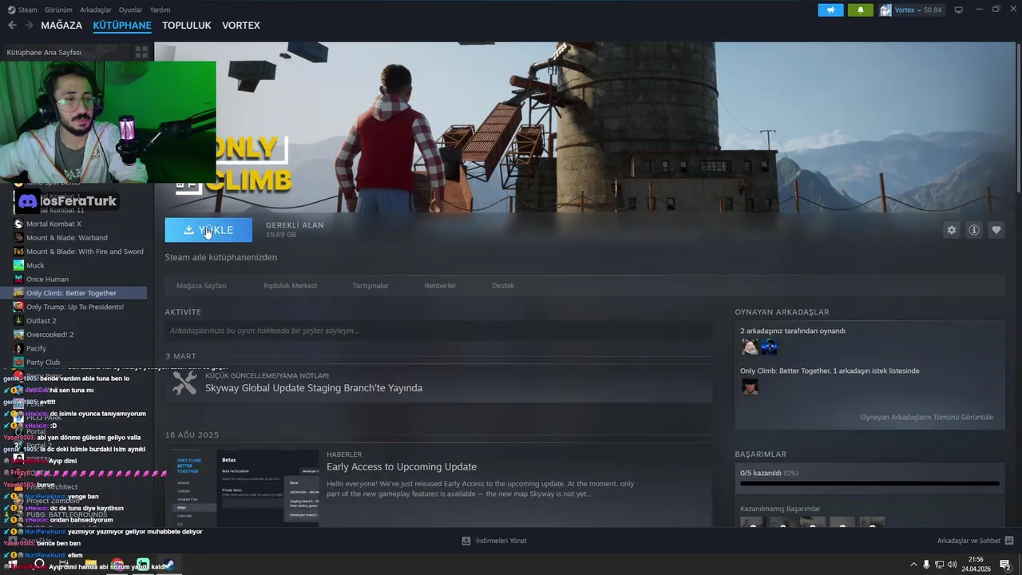Open the game settings gear icon

pyautogui.click(x=952, y=230)
